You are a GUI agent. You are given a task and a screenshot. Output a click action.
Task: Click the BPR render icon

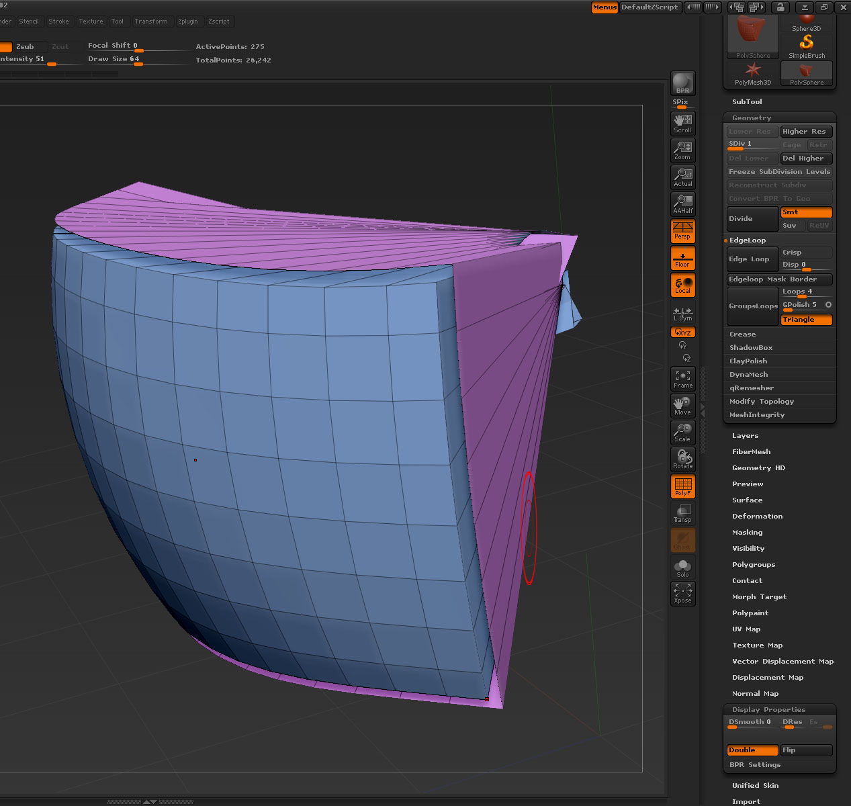(x=682, y=83)
